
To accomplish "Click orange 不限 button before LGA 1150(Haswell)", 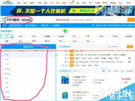I will (72, 62).
